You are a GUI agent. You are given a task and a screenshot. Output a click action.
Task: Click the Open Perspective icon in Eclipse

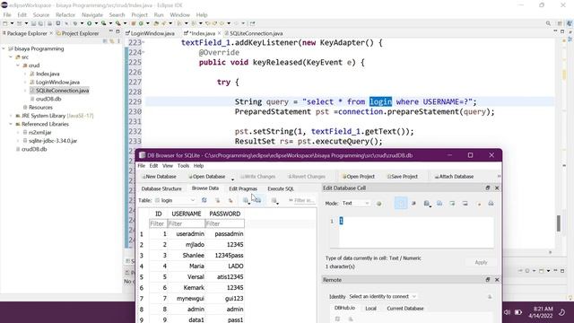click(560, 23)
